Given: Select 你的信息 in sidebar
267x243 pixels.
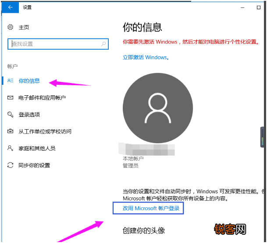Looking at the screenshot, I should [x=29, y=81].
